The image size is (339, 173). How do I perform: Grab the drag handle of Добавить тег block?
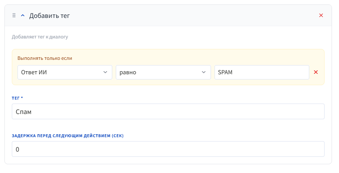14,15
